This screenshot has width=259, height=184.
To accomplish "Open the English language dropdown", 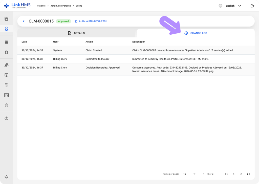I will click(x=233, y=6).
